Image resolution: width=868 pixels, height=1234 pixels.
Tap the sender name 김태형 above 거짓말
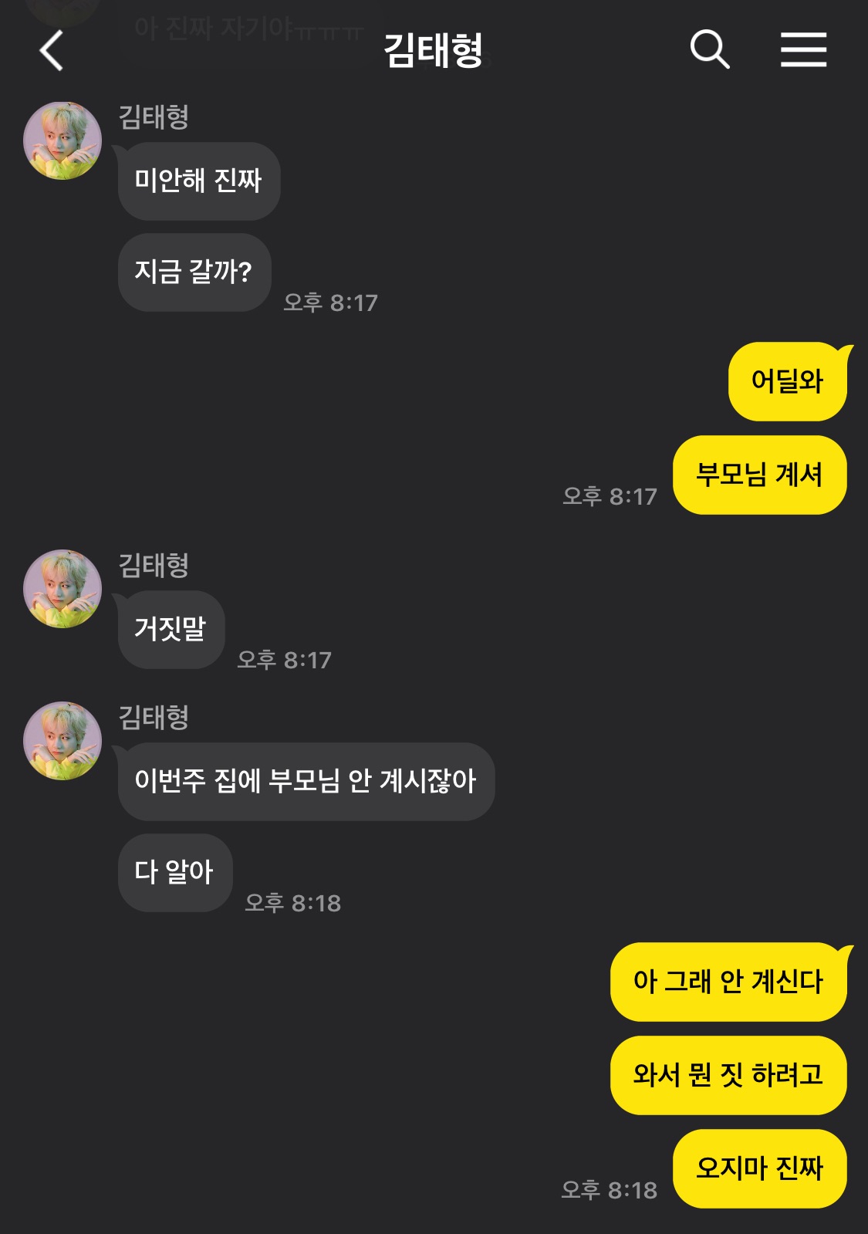click(x=154, y=566)
